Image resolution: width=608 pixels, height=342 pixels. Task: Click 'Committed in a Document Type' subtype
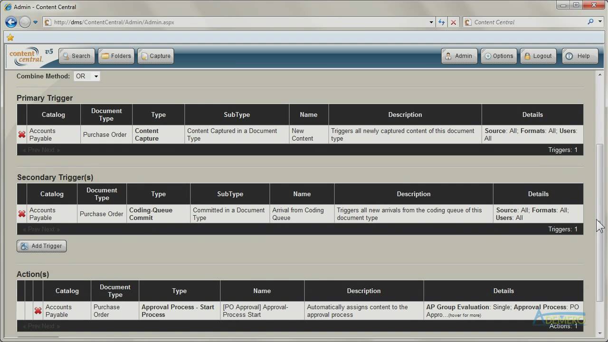point(230,214)
